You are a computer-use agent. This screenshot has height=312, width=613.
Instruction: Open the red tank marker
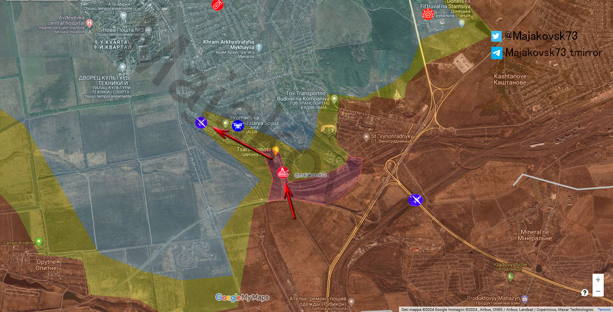tap(283, 172)
